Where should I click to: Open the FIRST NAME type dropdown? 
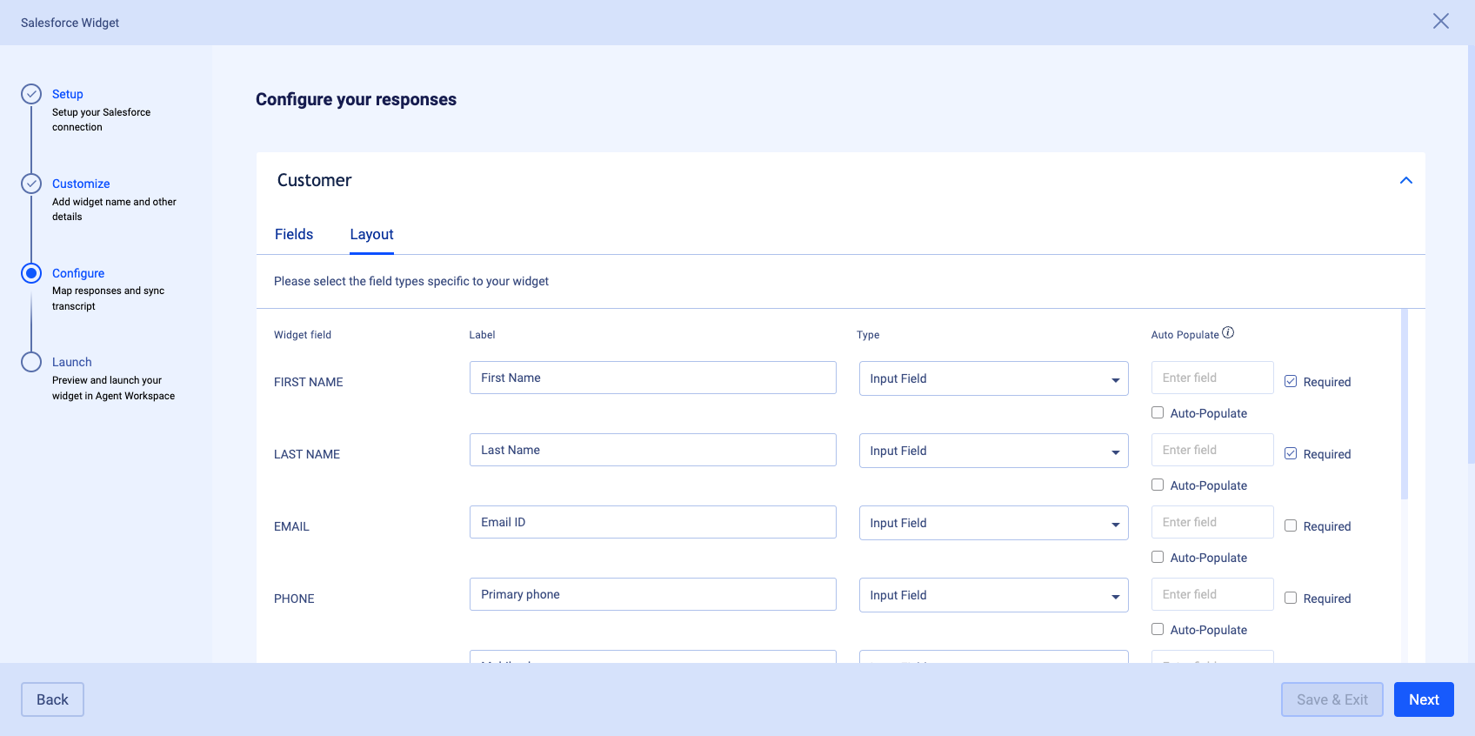point(994,378)
